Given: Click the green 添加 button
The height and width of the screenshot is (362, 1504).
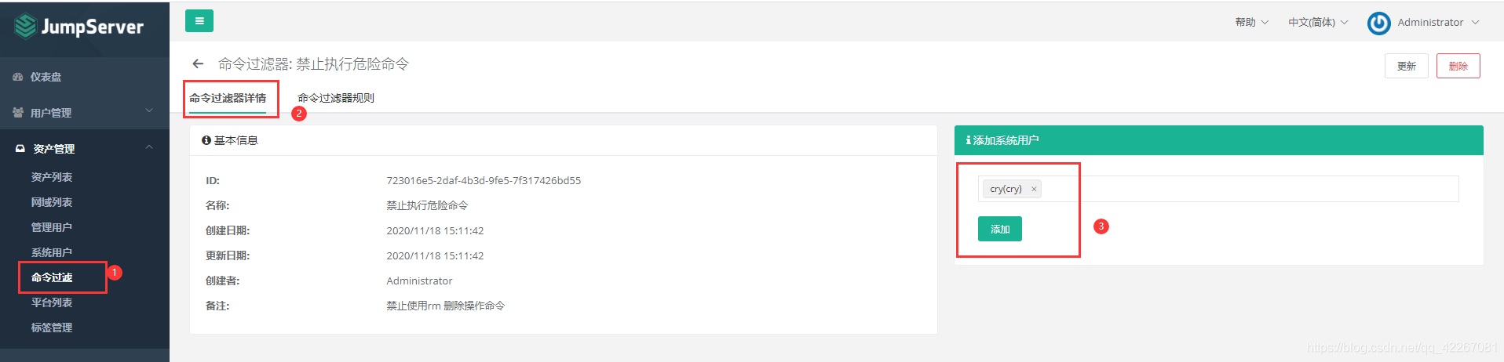Looking at the screenshot, I should (x=999, y=229).
